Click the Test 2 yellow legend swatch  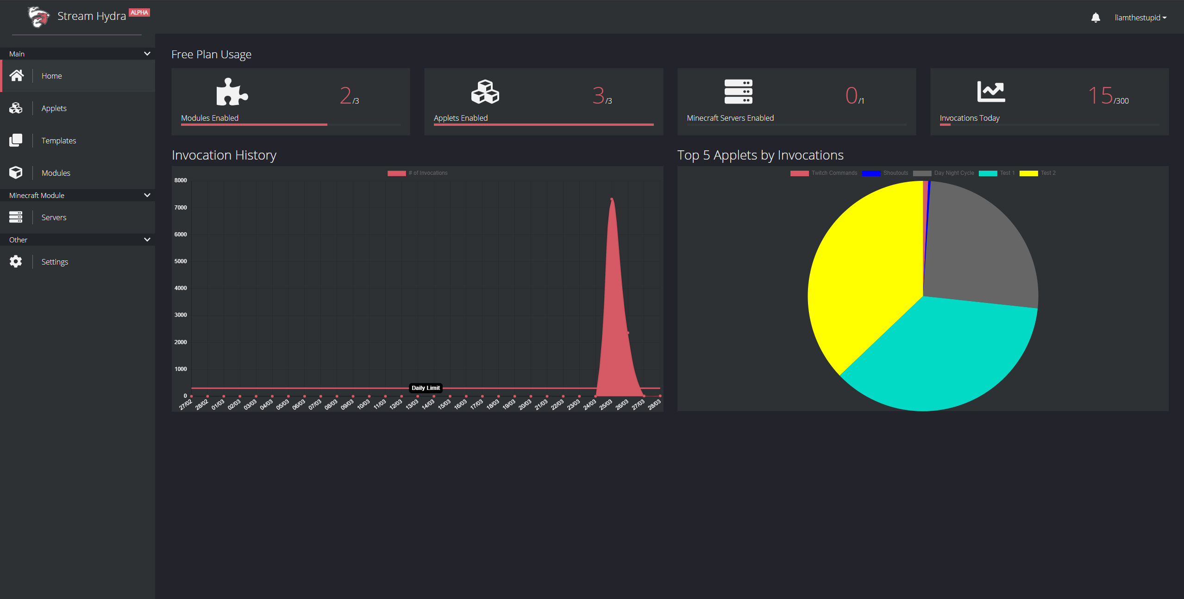click(1028, 173)
